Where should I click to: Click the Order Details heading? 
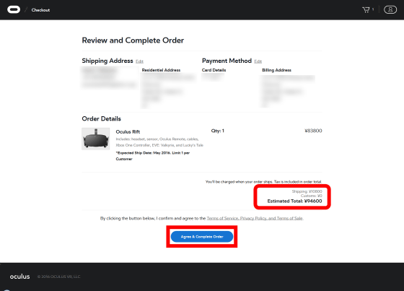coord(101,118)
